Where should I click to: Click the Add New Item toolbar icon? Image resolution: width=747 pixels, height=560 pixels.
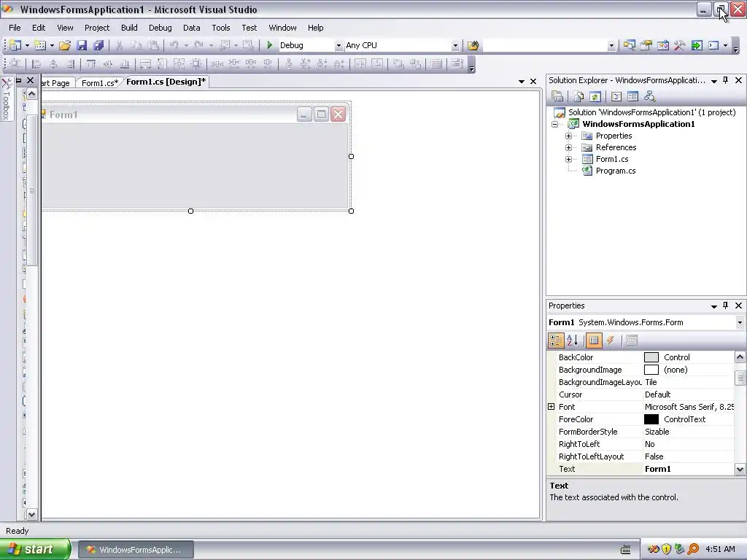click(41, 45)
